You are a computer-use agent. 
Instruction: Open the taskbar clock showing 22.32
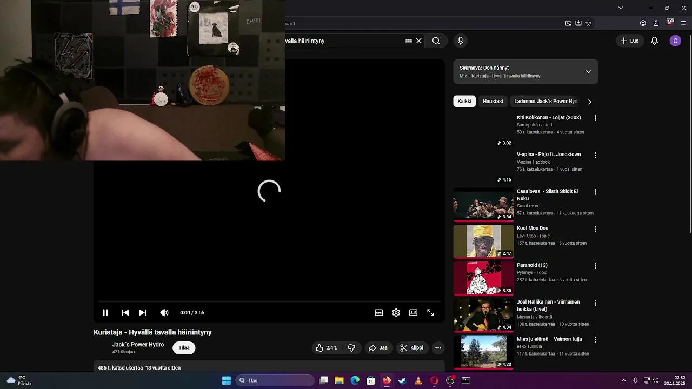point(675,380)
